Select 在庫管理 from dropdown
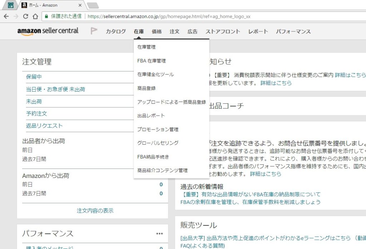Screen dimensions: 366x249 [x=146, y=47]
